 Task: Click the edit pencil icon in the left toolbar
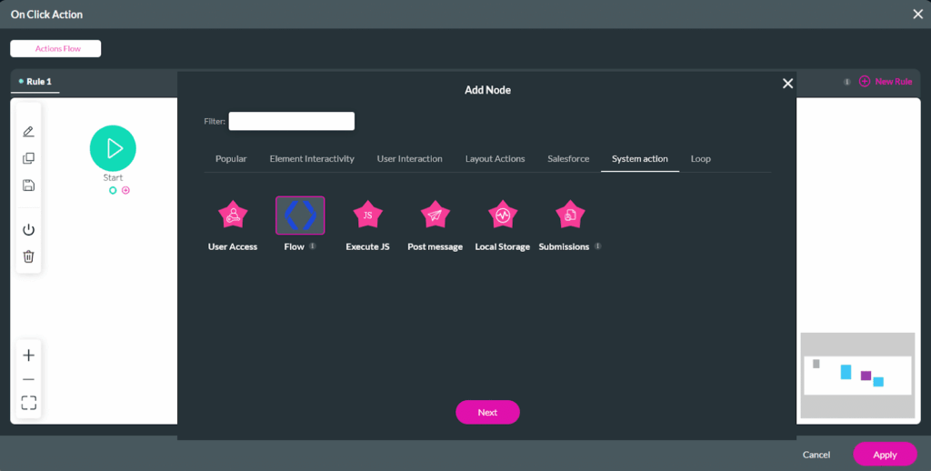[28, 131]
